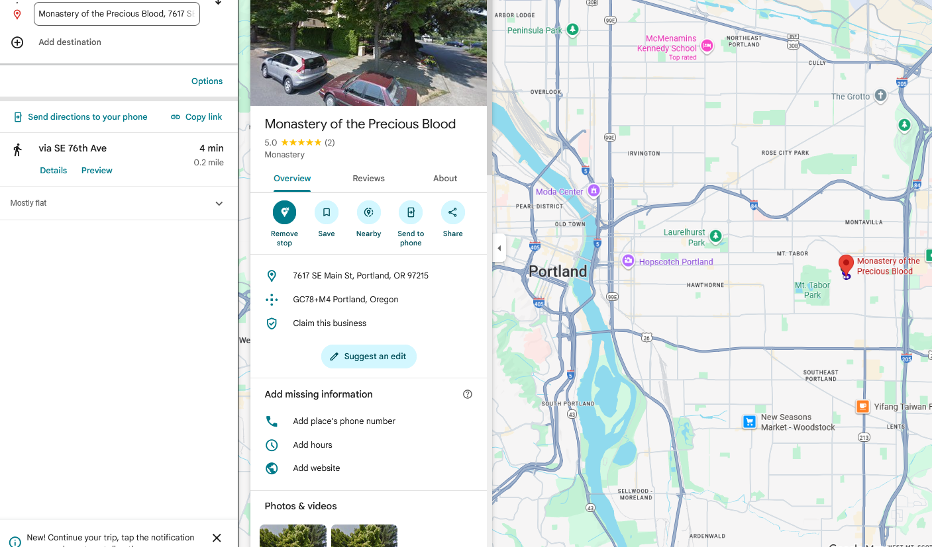Click The Grotto map marker
The height and width of the screenshot is (547, 932).
[x=880, y=96]
